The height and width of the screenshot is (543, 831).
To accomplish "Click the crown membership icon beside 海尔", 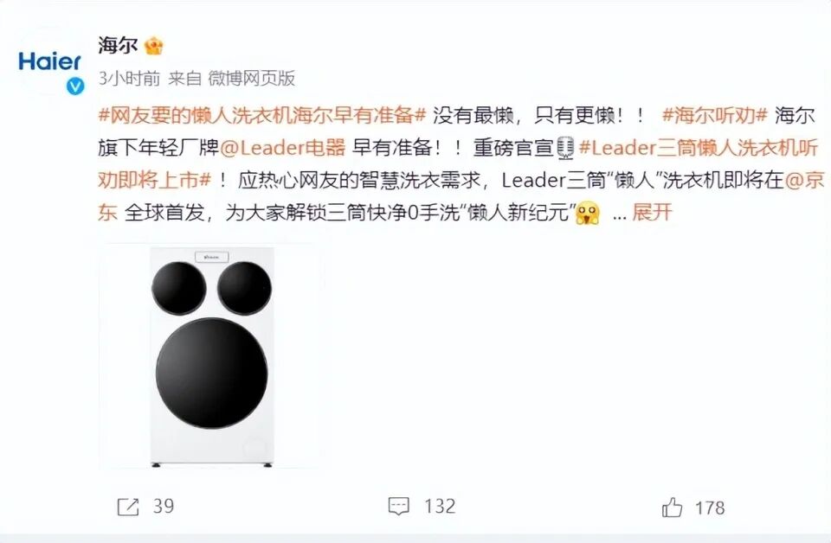I will [154, 46].
